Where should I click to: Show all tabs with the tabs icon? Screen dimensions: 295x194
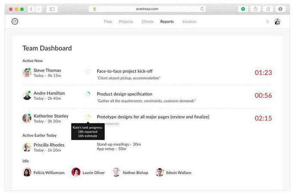(x=268, y=9)
